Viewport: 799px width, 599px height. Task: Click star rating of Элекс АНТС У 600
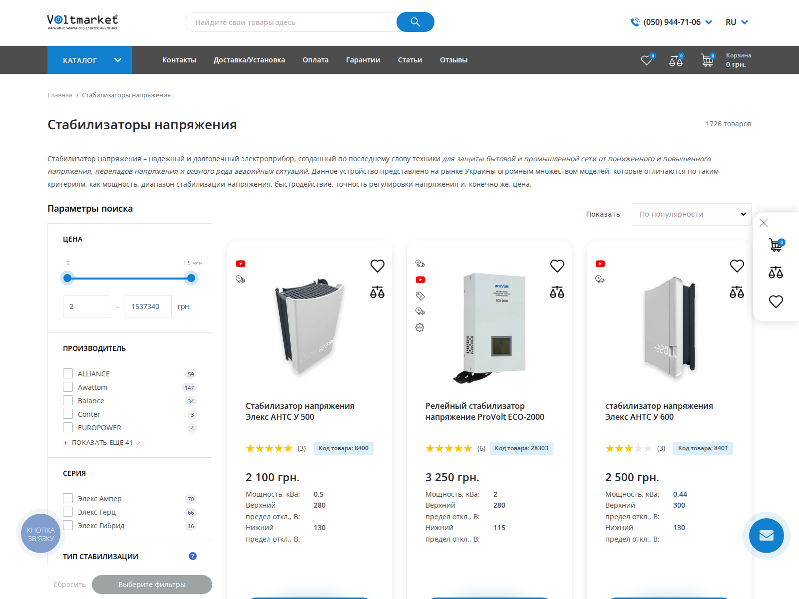point(629,448)
